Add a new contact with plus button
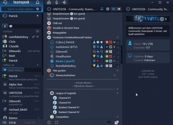 (x=38, y=31)
